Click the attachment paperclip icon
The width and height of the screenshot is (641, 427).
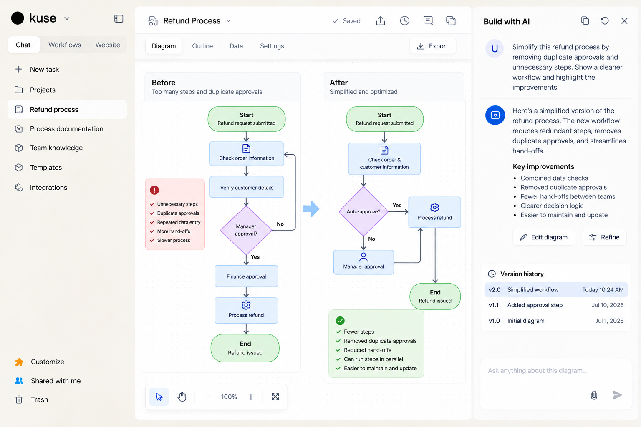(594, 395)
